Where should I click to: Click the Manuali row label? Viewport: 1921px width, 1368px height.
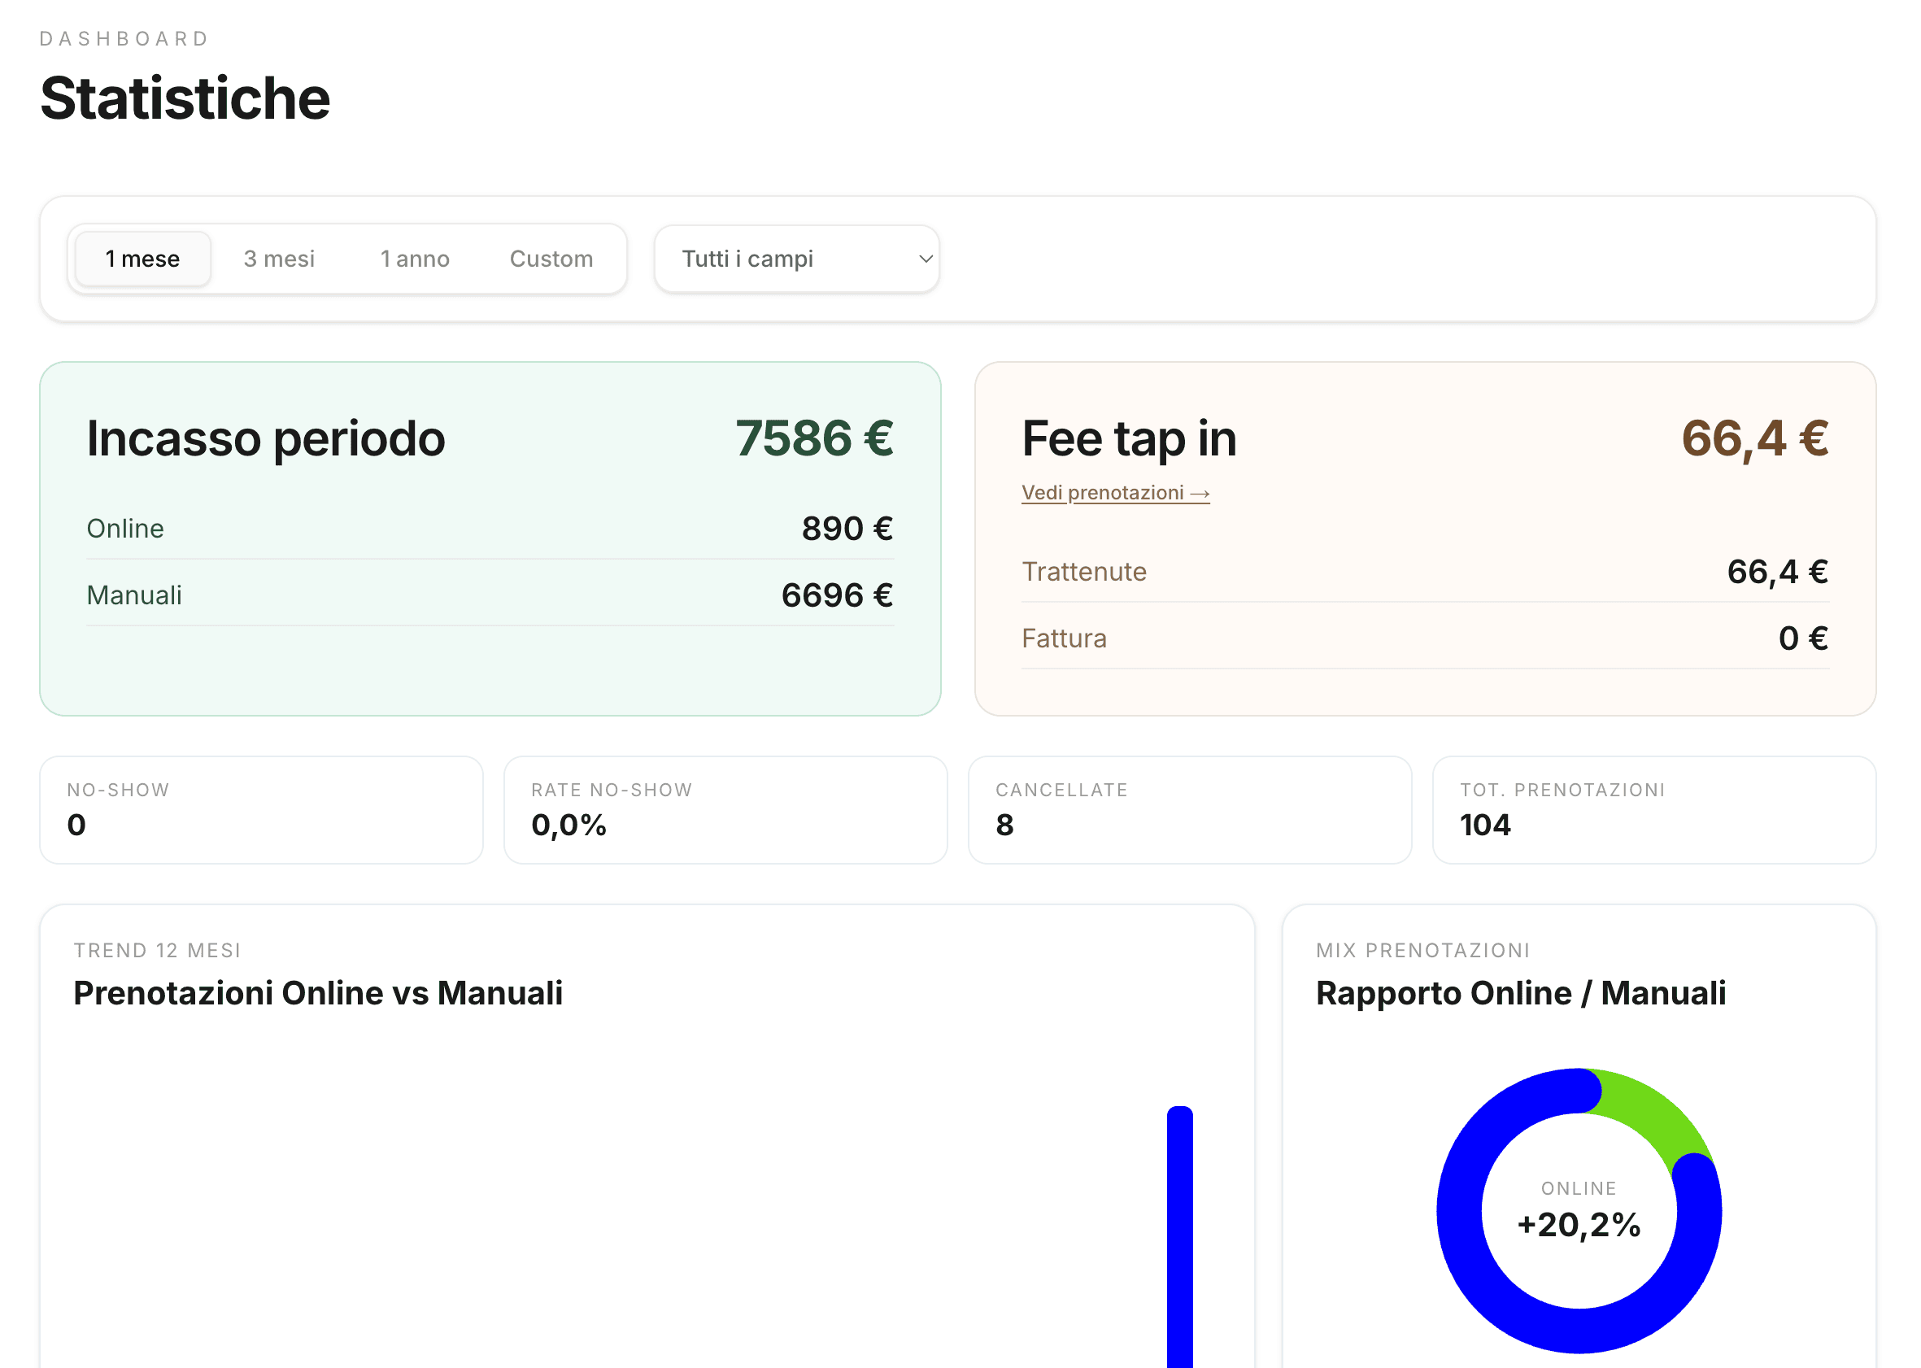tap(134, 595)
